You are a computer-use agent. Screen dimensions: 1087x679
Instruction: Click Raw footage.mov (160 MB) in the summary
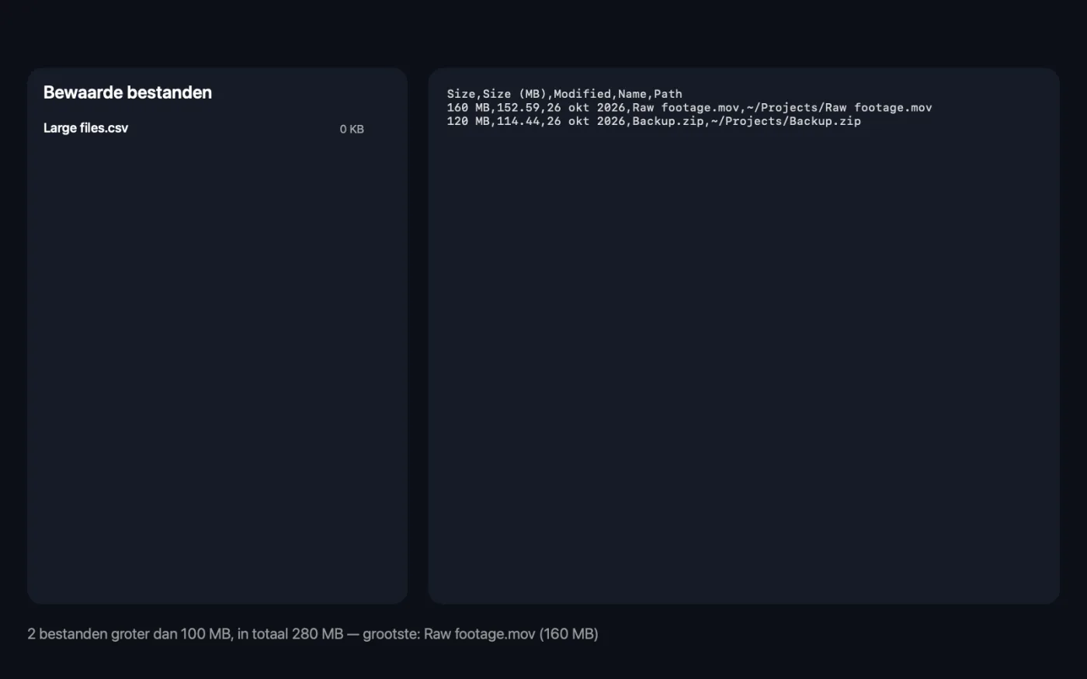coord(511,634)
